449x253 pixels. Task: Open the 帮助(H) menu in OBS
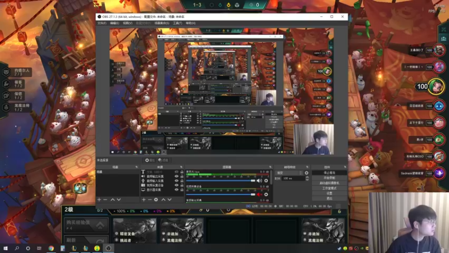(190, 23)
